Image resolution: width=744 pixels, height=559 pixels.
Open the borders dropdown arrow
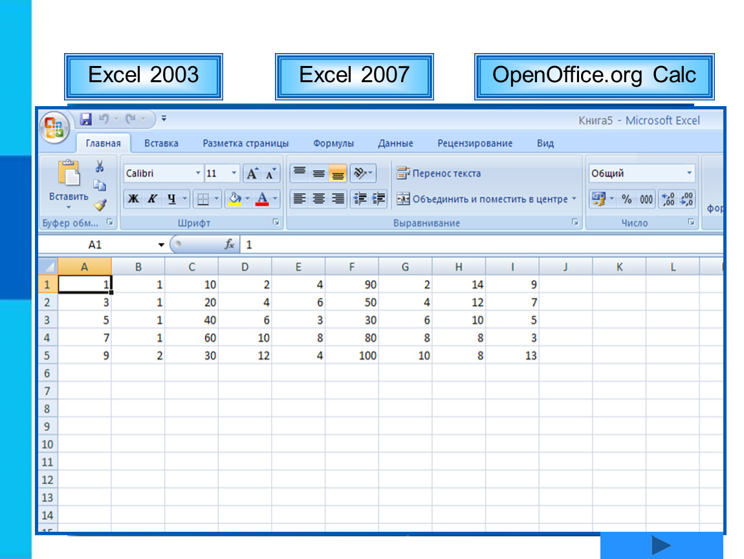point(216,199)
